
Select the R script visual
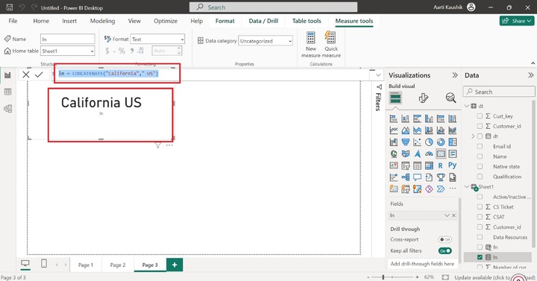tap(441, 165)
